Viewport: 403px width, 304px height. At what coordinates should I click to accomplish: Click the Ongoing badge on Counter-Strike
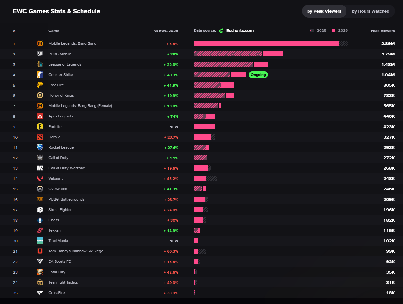coord(258,75)
